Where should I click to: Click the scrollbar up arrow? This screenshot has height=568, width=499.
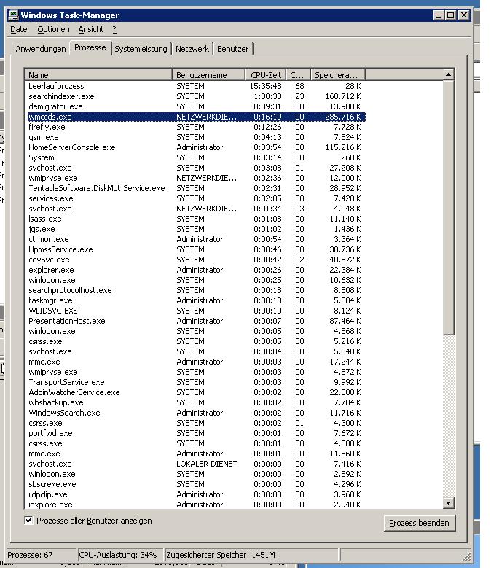448,74
